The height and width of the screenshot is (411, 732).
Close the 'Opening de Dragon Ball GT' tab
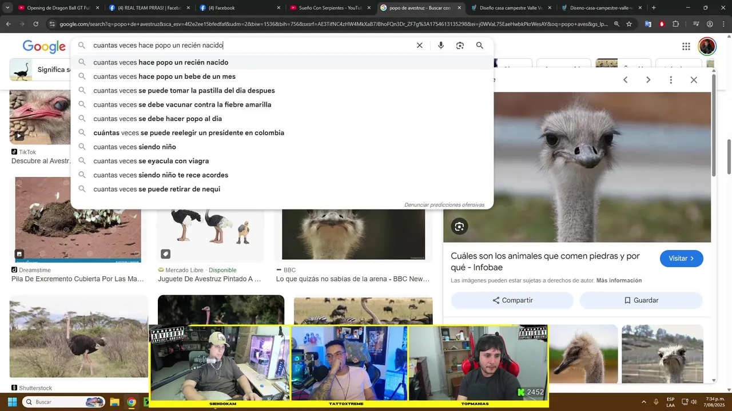tap(98, 8)
